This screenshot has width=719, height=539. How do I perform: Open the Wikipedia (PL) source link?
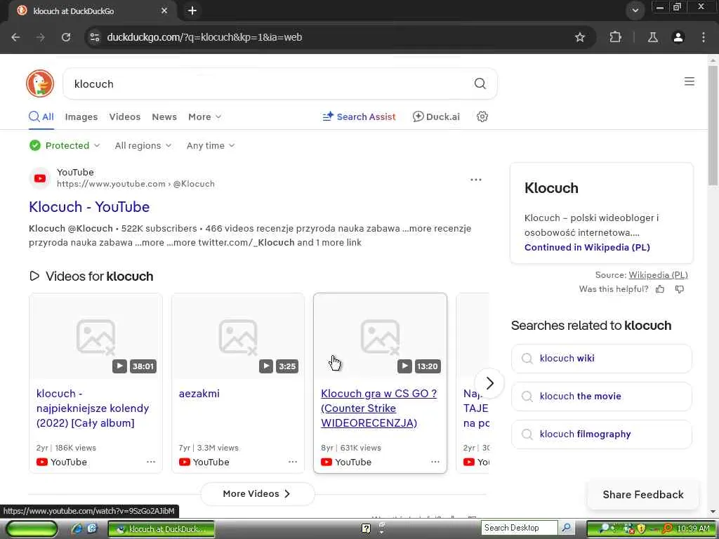(x=658, y=275)
